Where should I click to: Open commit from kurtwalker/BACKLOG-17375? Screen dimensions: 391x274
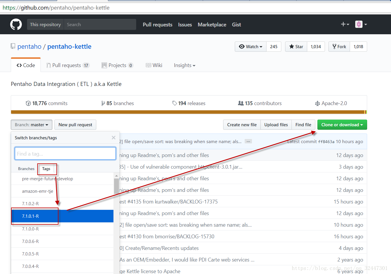tap(169, 202)
